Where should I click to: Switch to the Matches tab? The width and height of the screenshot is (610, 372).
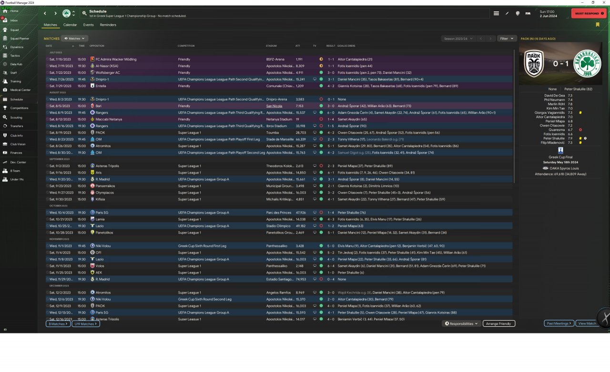coord(50,25)
